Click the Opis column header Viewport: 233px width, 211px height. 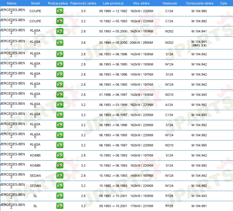point(223,3)
